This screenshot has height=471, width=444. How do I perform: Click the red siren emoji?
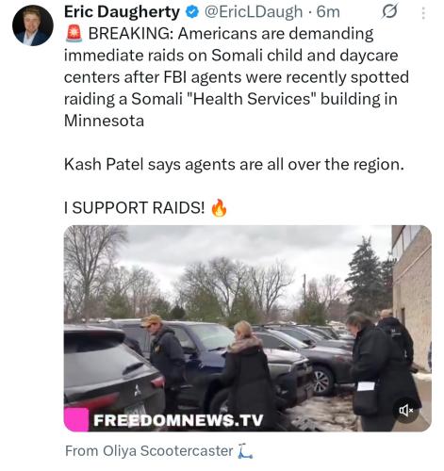pyautogui.click(x=74, y=34)
